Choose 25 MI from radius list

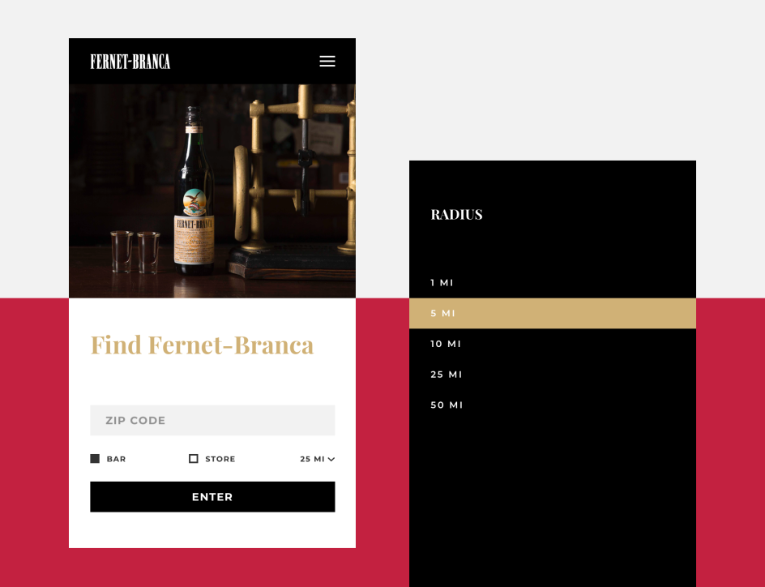[x=553, y=375]
